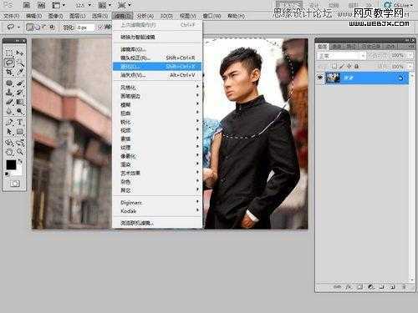The width and height of the screenshot is (418, 313).
Task: Launch Mini Bridge from application bar
Action: click(41, 5)
